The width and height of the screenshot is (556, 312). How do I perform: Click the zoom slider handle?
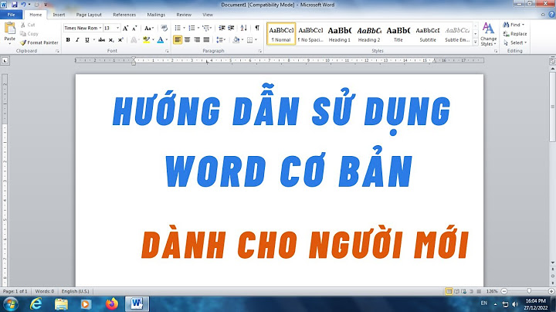pyautogui.click(x=529, y=291)
